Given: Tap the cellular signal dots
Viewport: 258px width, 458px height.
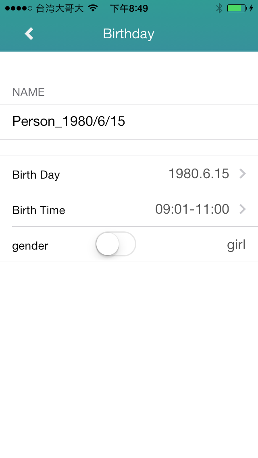Looking at the screenshot, I should 19,8.
